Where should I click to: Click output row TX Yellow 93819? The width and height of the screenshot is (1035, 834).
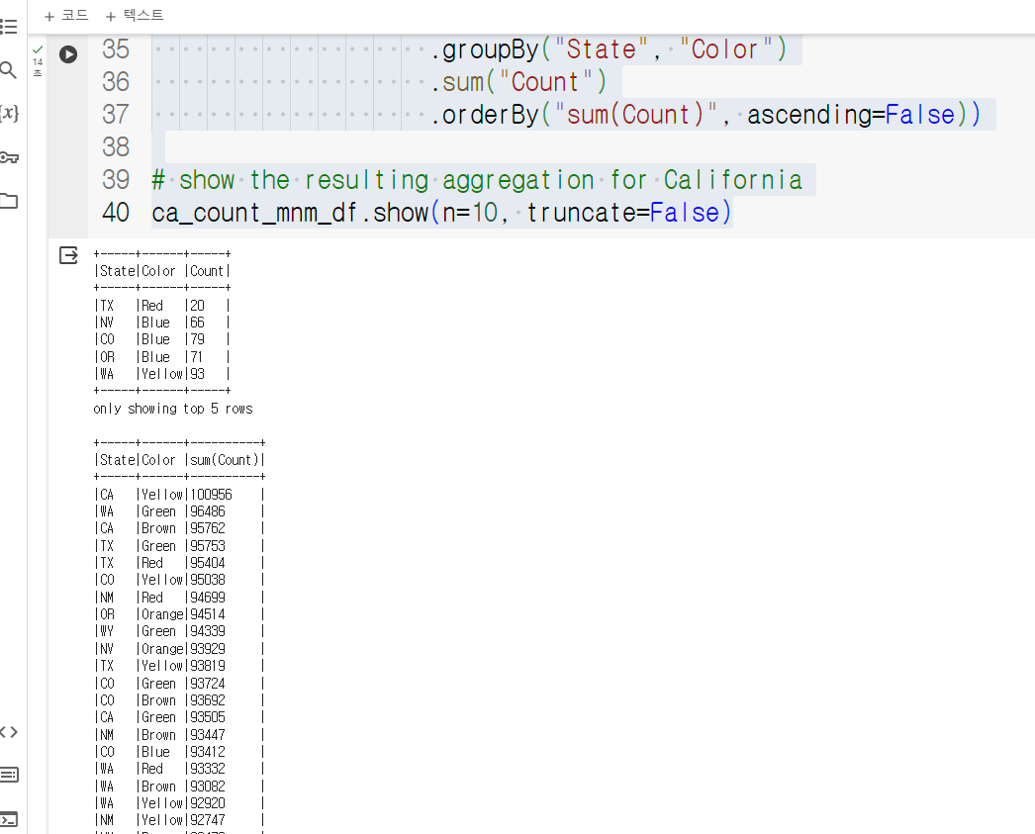point(179,666)
